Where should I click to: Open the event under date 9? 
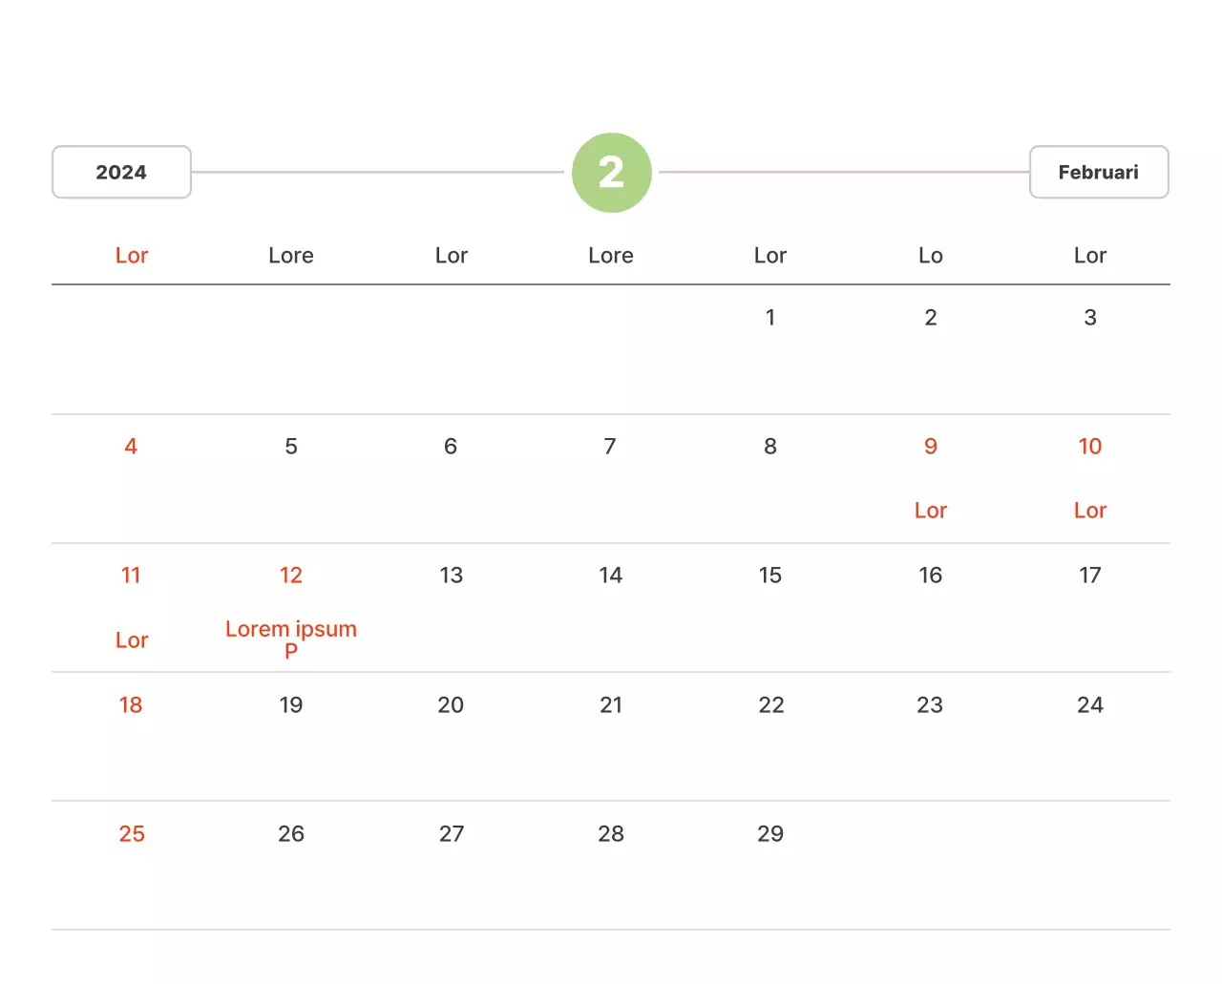(x=930, y=511)
